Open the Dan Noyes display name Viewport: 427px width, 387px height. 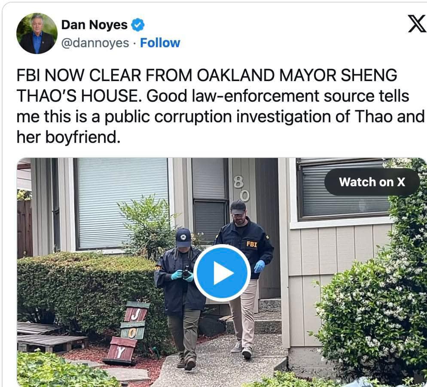click(x=94, y=25)
